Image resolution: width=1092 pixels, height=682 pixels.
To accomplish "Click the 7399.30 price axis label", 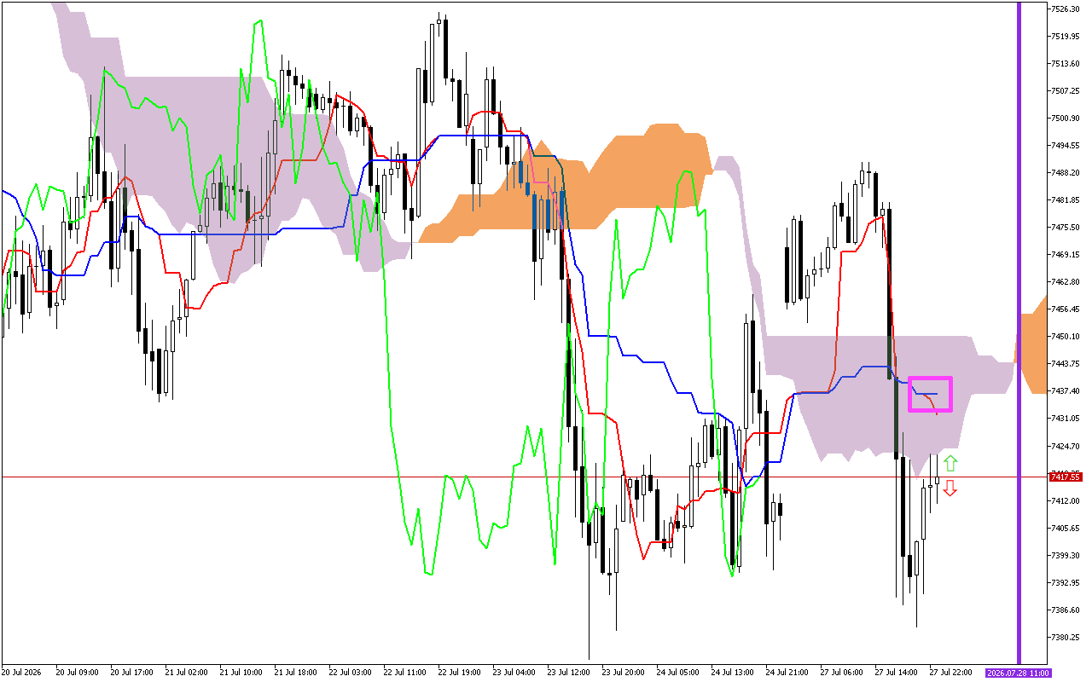I will coord(1066,555).
